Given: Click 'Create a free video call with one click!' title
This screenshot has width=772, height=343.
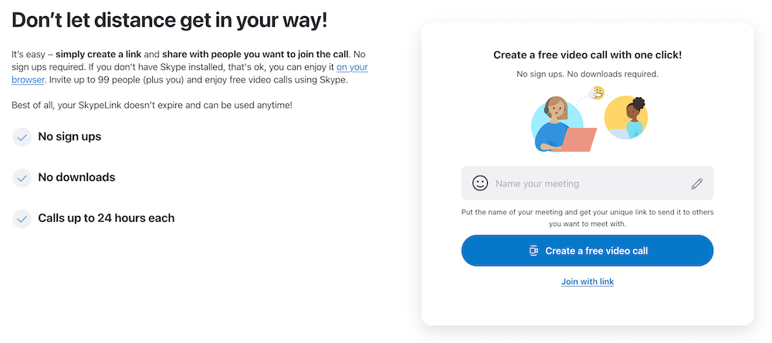Looking at the screenshot, I should [x=587, y=55].
